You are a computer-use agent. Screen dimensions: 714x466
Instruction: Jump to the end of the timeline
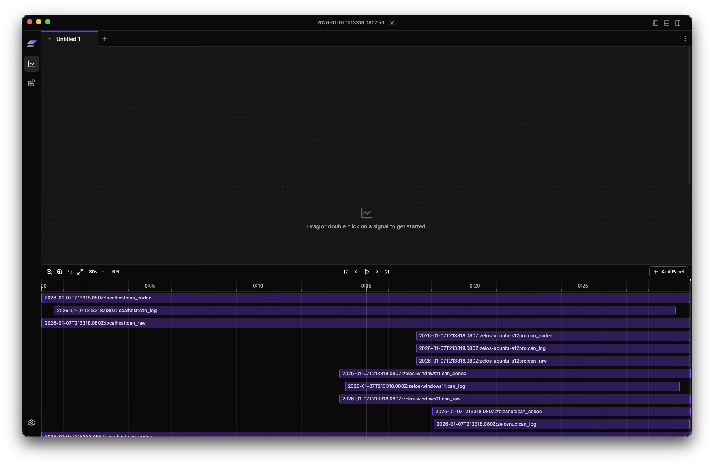(387, 272)
